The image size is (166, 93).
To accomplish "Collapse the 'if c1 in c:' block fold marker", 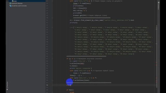I will pyautogui.click(x=52, y=59).
